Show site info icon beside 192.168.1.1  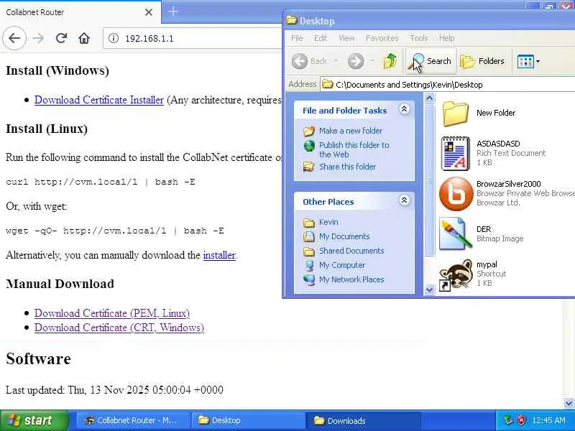[x=114, y=38]
